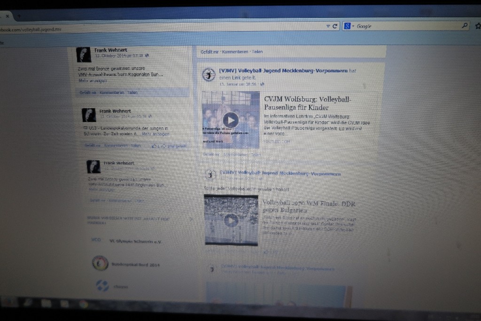Screen dimensions: 481x321
Task: Reload the page with the refresh arrow
Action: tap(335, 26)
